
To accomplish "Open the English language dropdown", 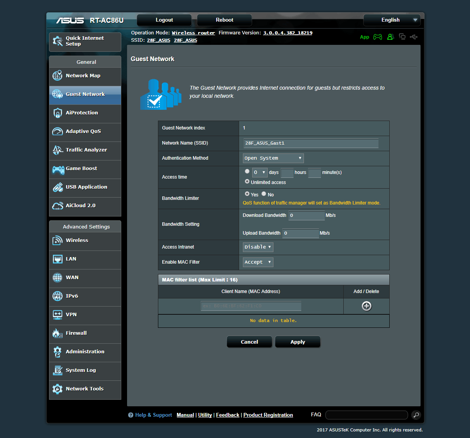I will [x=392, y=20].
